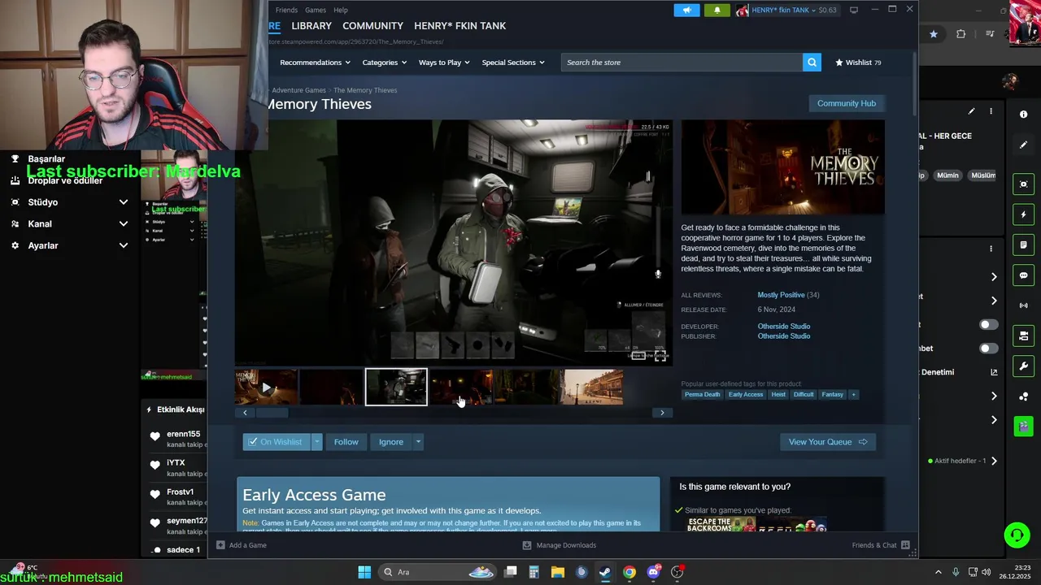The height and width of the screenshot is (585, 1041).
Task: Click the browser bookmark star icon
Action: coord(934,34)
